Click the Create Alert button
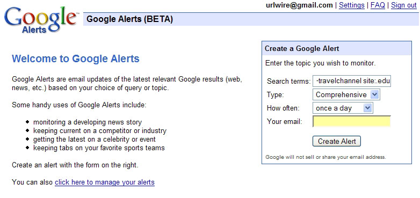The width and height of the screenshot is (420, 198). [336, 141]
